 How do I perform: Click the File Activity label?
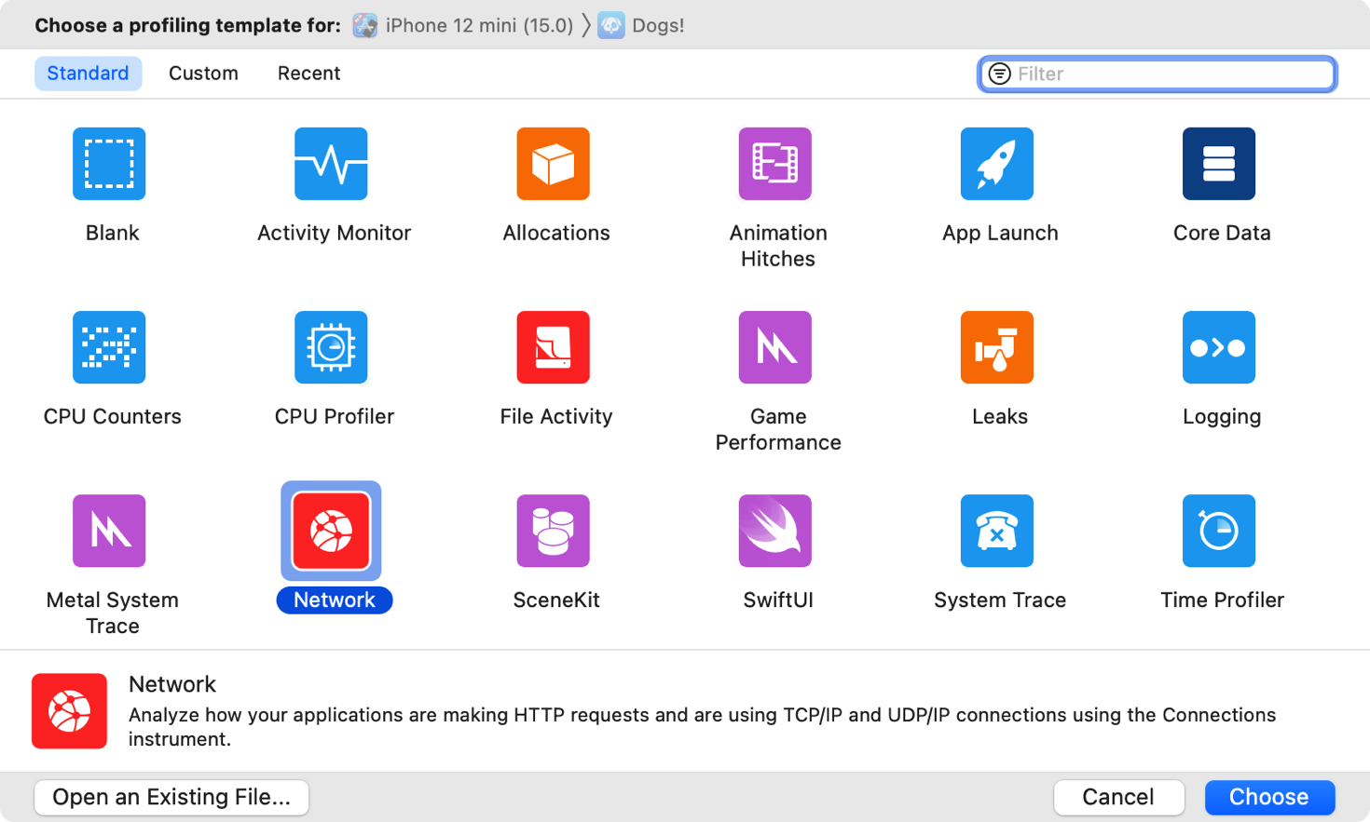[556, 416]
